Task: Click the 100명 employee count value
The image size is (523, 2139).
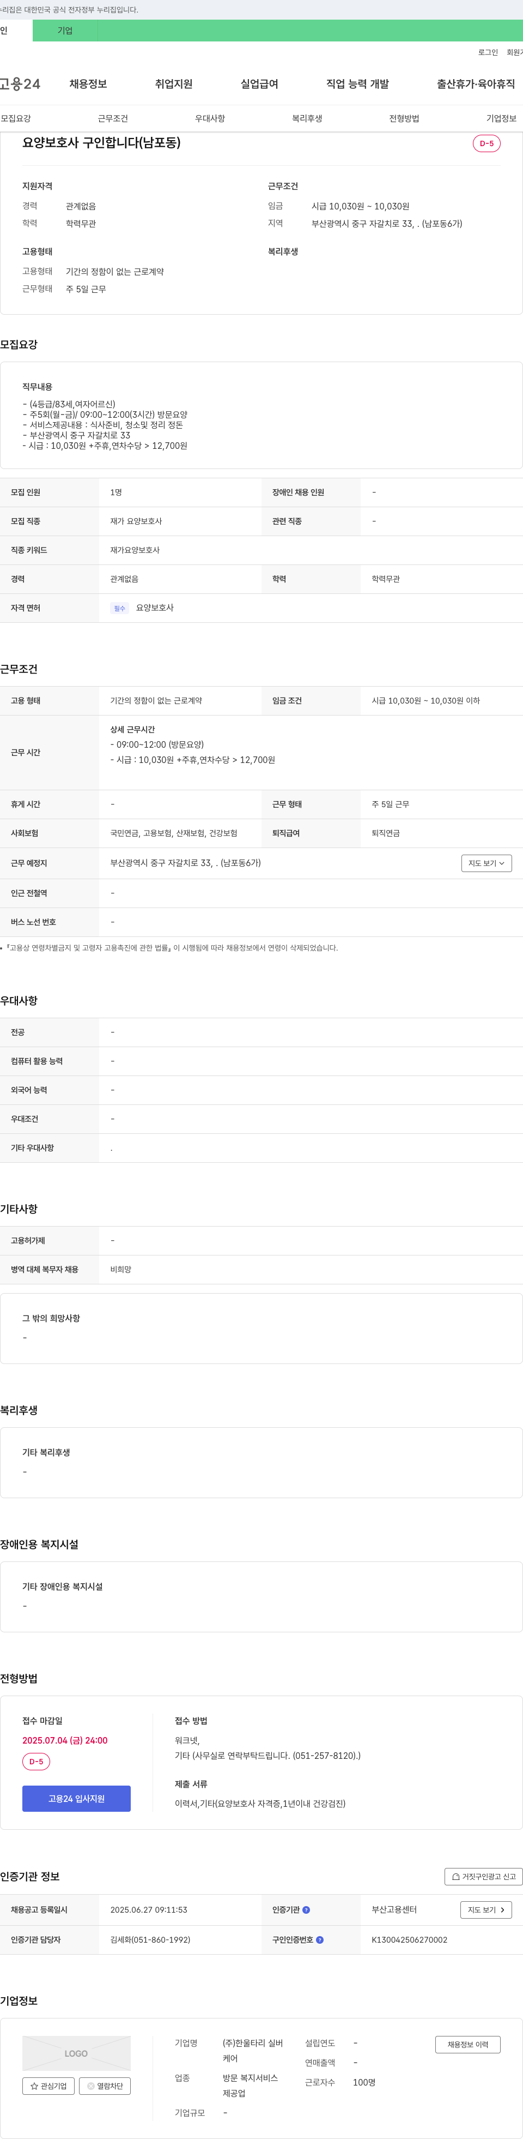Action: coord(364,2082)
